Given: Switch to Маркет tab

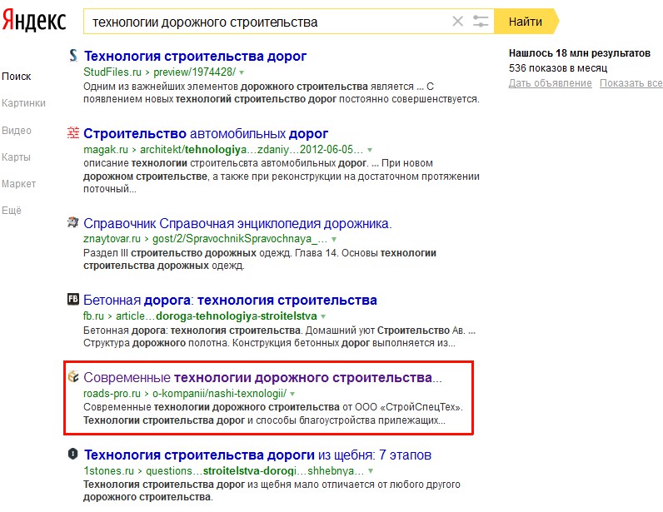Looking at the screenshot, I should tap(18, 184).
